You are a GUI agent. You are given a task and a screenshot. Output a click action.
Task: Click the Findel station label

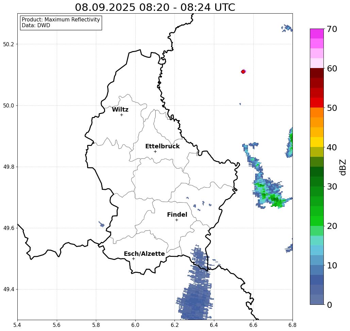tap(177, 215)
